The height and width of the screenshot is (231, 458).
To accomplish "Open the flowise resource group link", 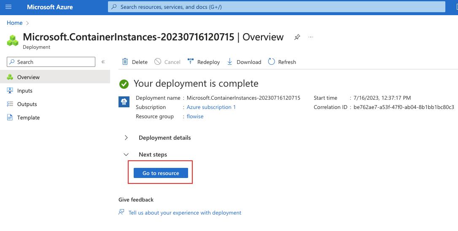I will 195,116.
